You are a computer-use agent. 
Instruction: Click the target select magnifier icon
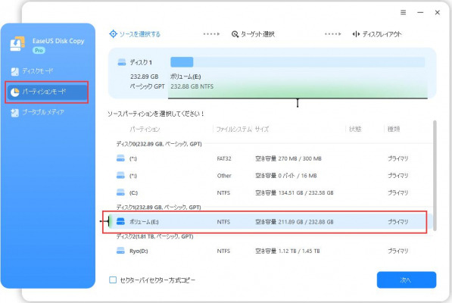[235, 34]
